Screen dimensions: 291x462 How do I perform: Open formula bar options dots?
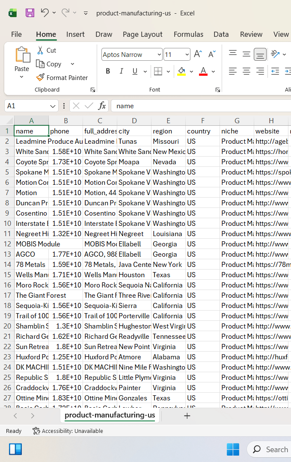pos(64,106)
